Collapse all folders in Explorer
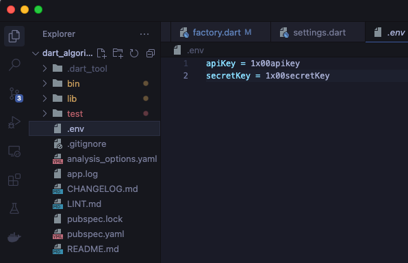 pos(151,53)
